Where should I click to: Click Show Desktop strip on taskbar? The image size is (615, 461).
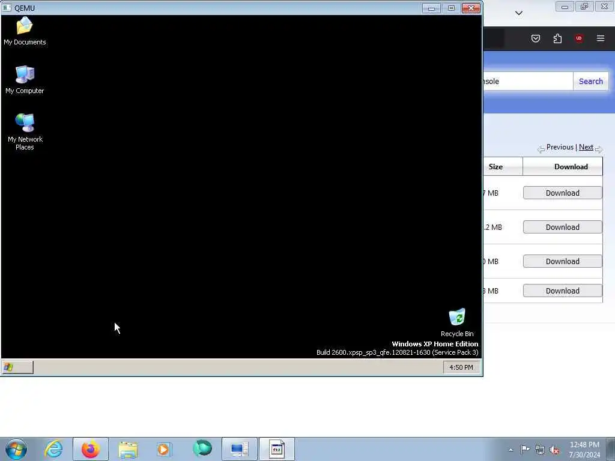[611, 449]
